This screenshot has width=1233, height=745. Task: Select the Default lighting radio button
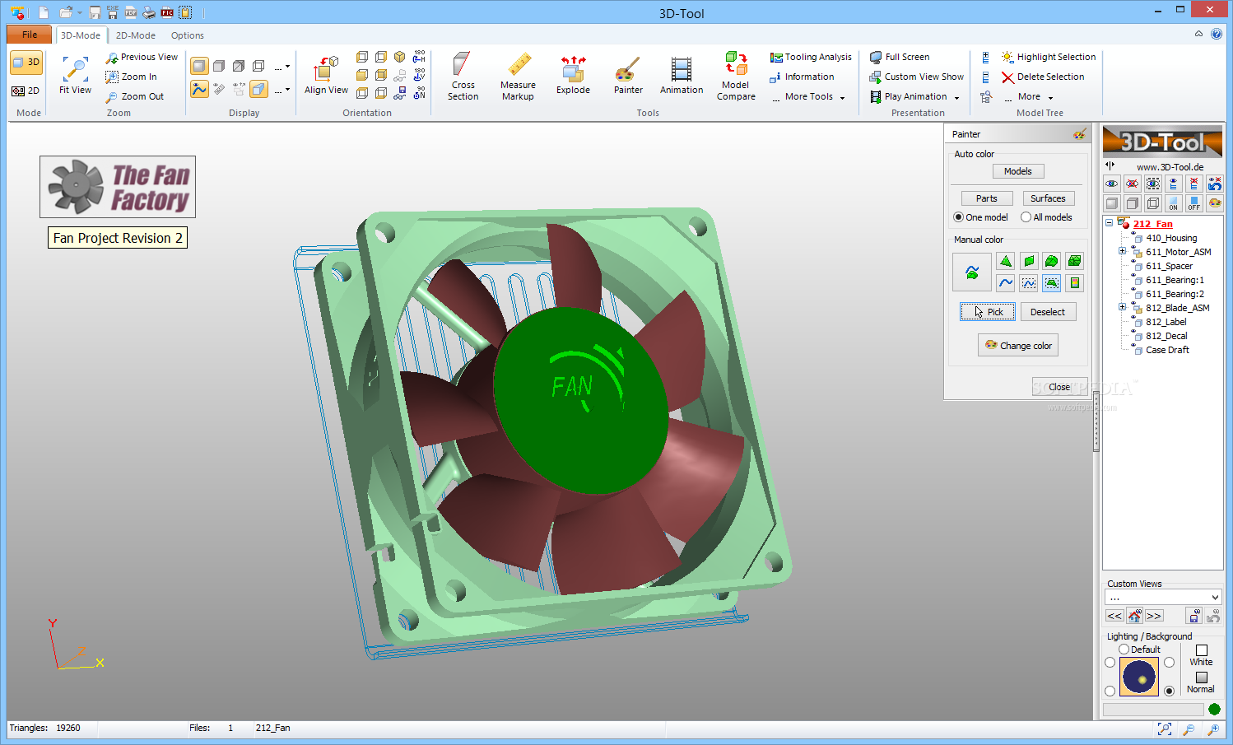click(x=1124, y=650)
